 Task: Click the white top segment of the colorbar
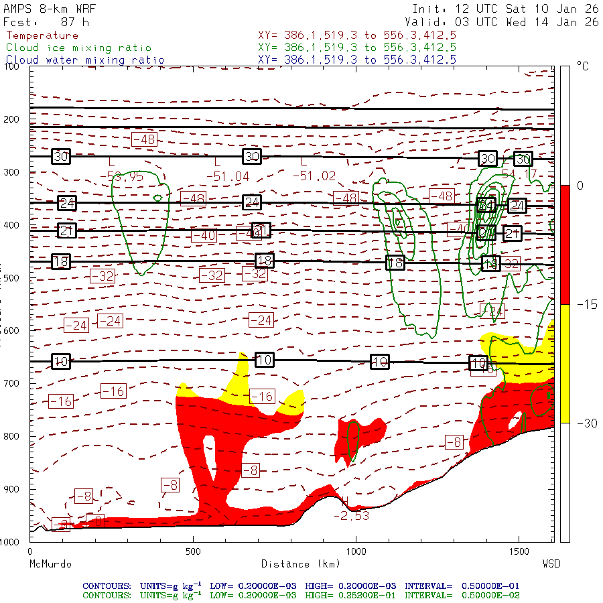[x=565, y=126]
